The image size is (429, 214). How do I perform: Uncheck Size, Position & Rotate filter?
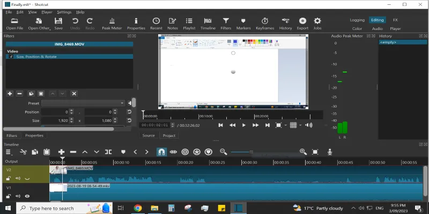pyautogui.click(x=11, y=57)
